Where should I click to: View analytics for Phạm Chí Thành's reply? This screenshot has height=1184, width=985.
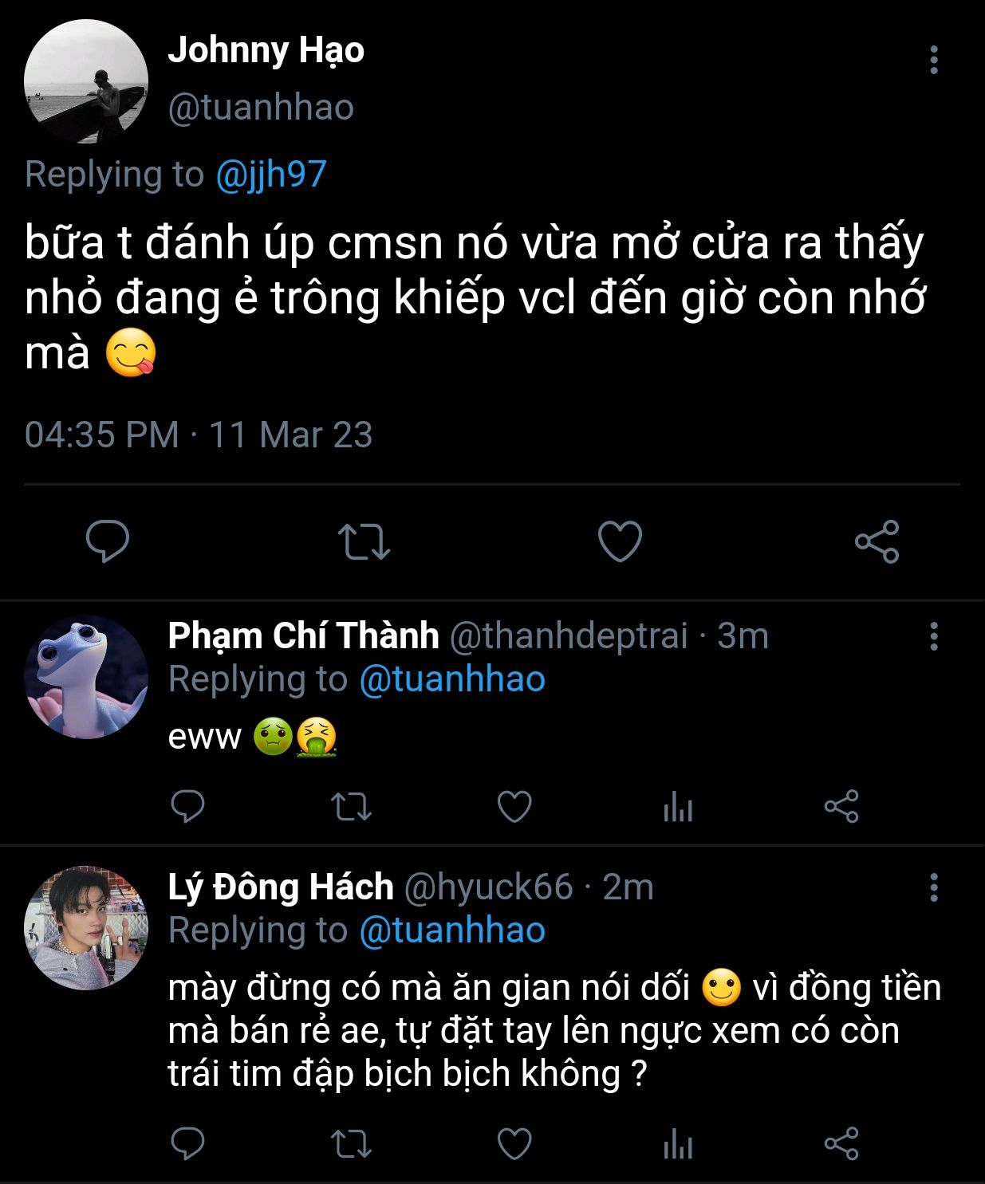click(x=678, y=807)
